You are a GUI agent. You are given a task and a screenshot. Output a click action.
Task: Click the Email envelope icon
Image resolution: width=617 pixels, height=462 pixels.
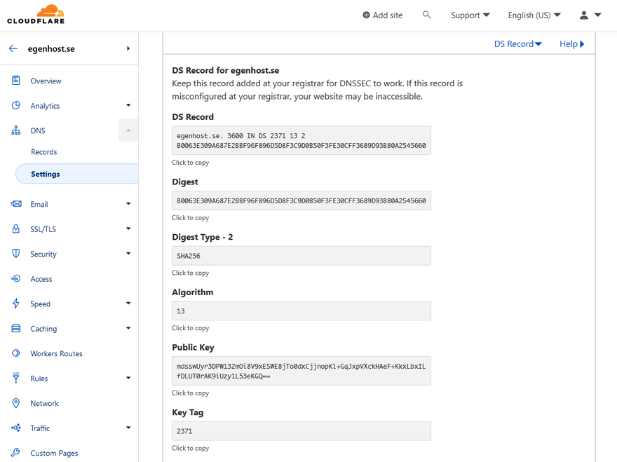tap(15, 204)
